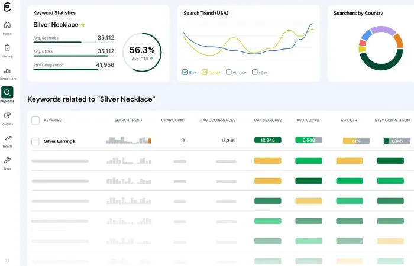Click Silver Earrings tag occurrences 12,345
This screenshot has height=266, width=414.
228,141
